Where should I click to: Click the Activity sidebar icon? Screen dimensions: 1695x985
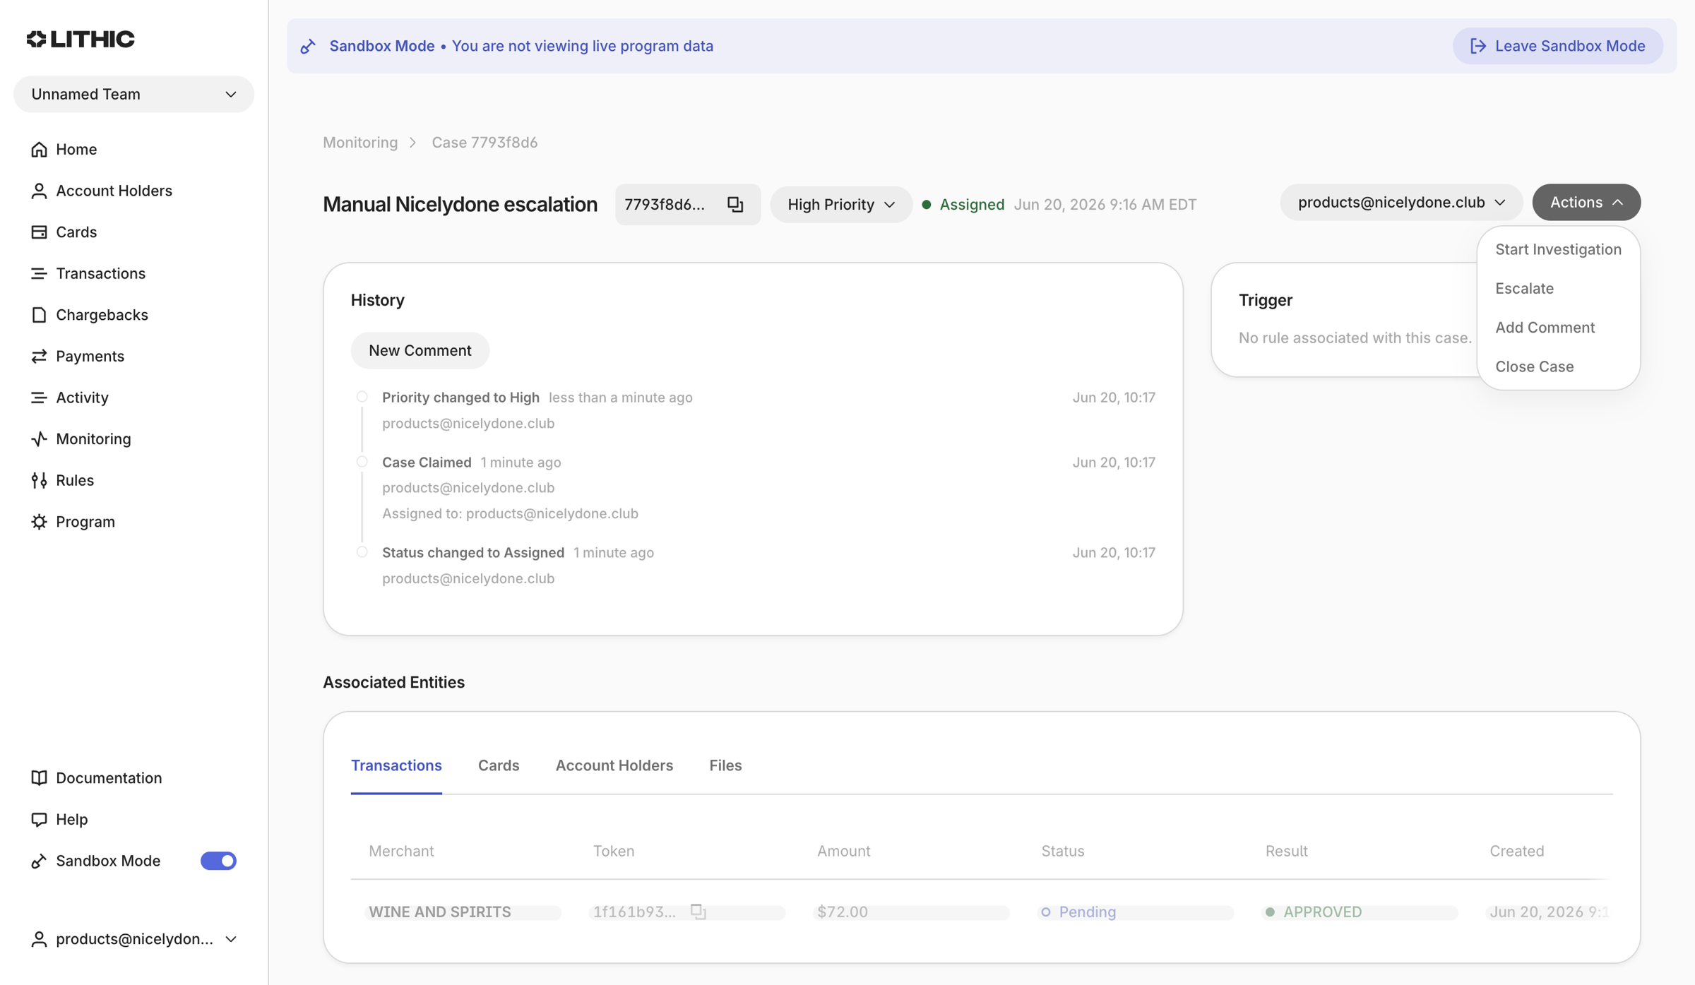pos(39,398)
